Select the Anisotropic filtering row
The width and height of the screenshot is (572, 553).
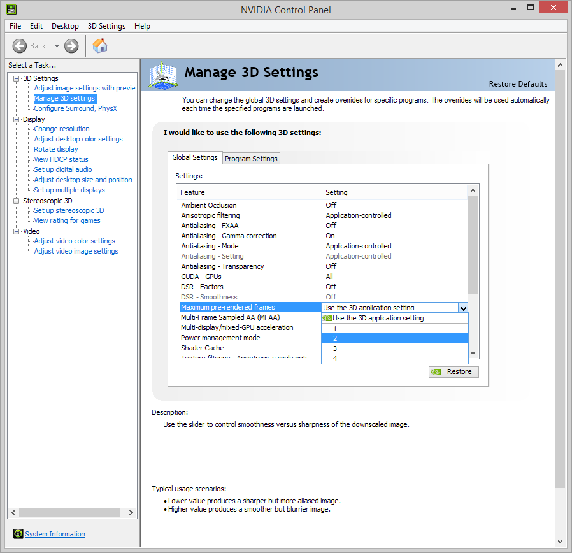click(323, 215)
